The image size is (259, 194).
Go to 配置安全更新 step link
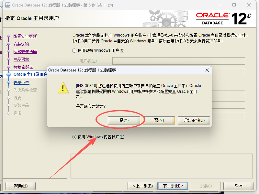(x=25, y=36)
